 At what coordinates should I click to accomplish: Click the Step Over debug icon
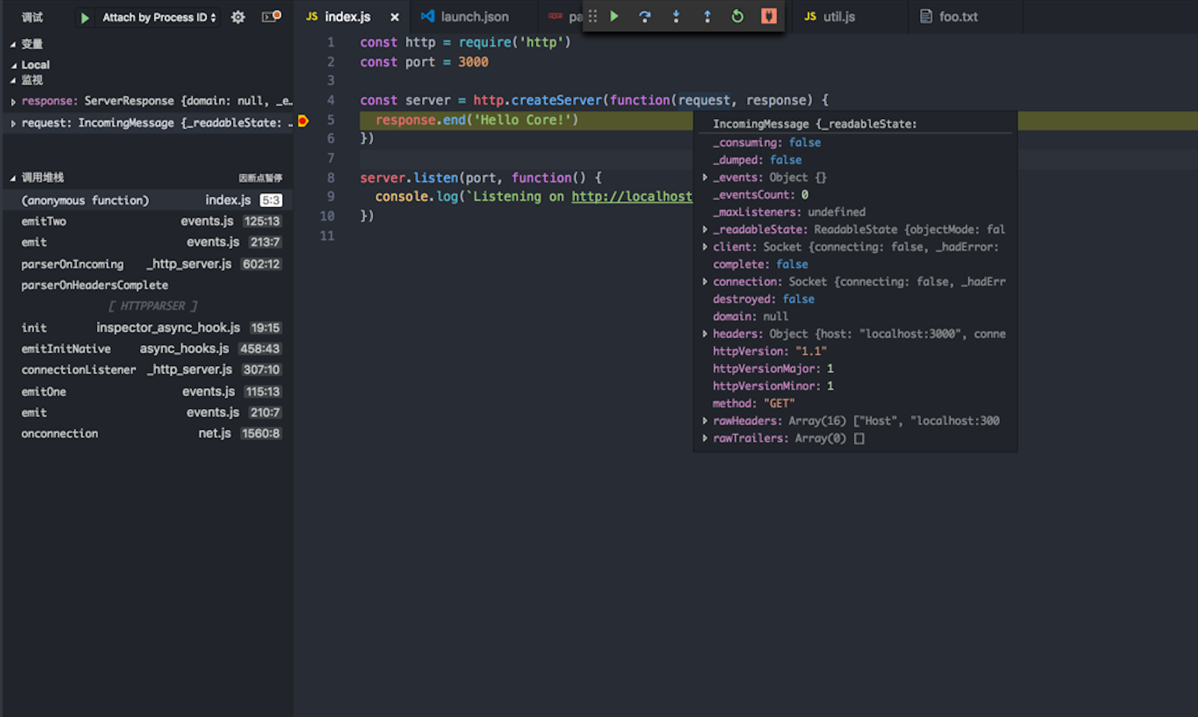coord(645,17)
